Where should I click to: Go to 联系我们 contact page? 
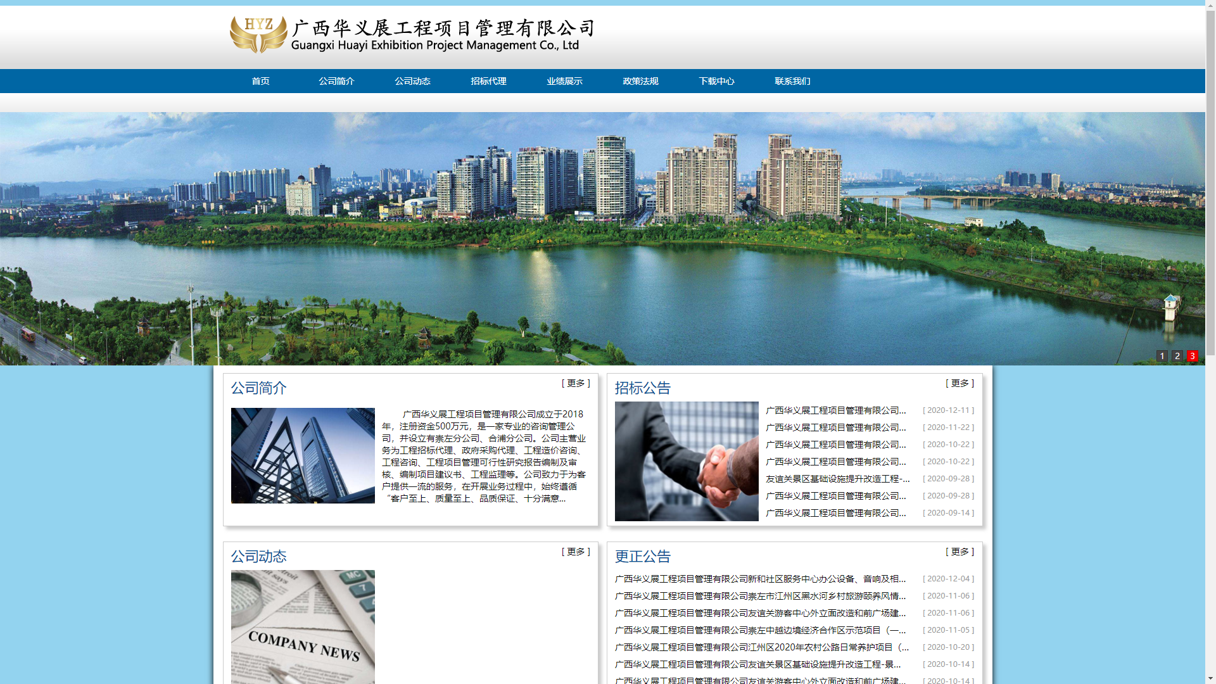[x=792, y=81]
